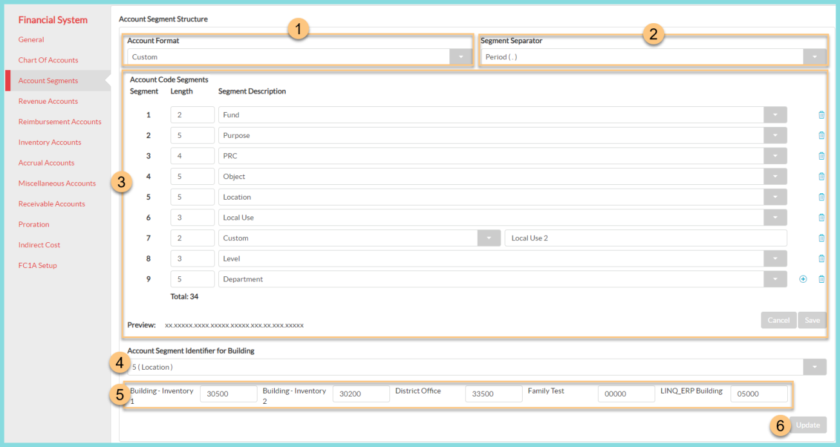Click the Cancel button
The height and width of the screenshot is (447, 840).
778,320
